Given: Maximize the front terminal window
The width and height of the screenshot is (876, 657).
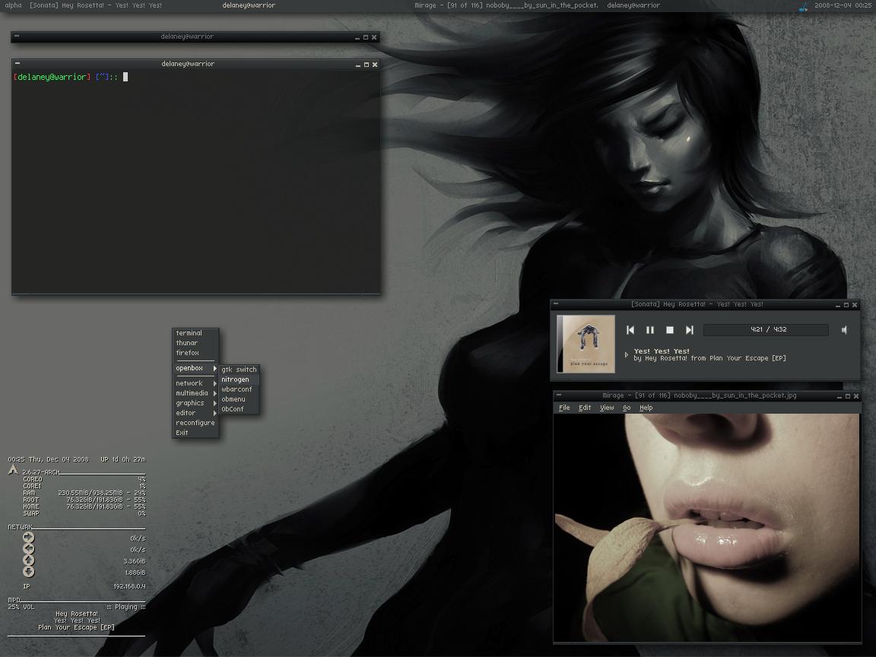Looking at the screenshot, I should pos(367,65).
